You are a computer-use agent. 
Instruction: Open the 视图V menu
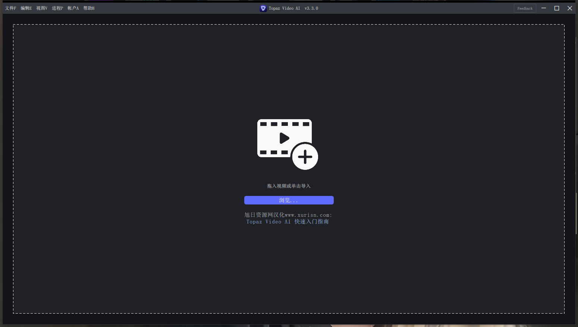[x=42, y=8]
